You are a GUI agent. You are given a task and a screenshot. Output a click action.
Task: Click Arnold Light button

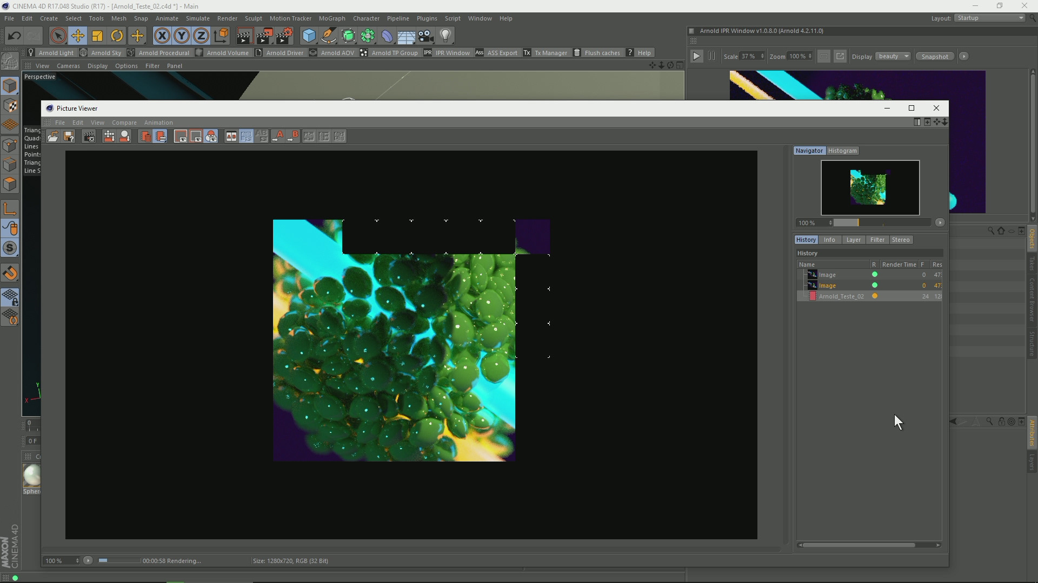pyautogui.click(x=51, y=53)
